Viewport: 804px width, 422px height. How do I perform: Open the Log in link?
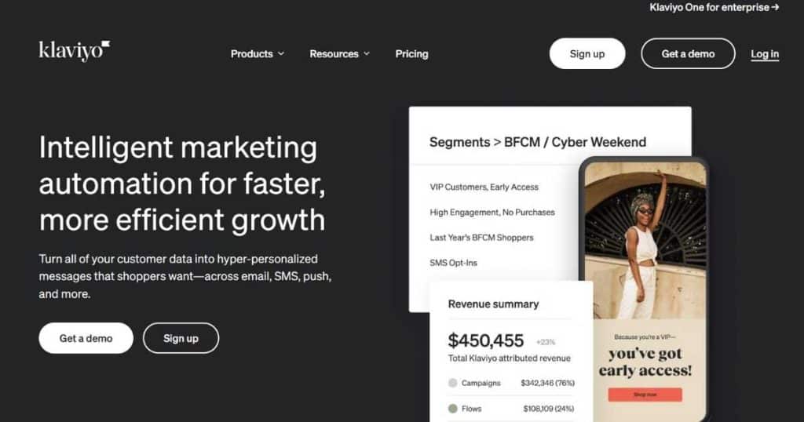pos(765,54)
